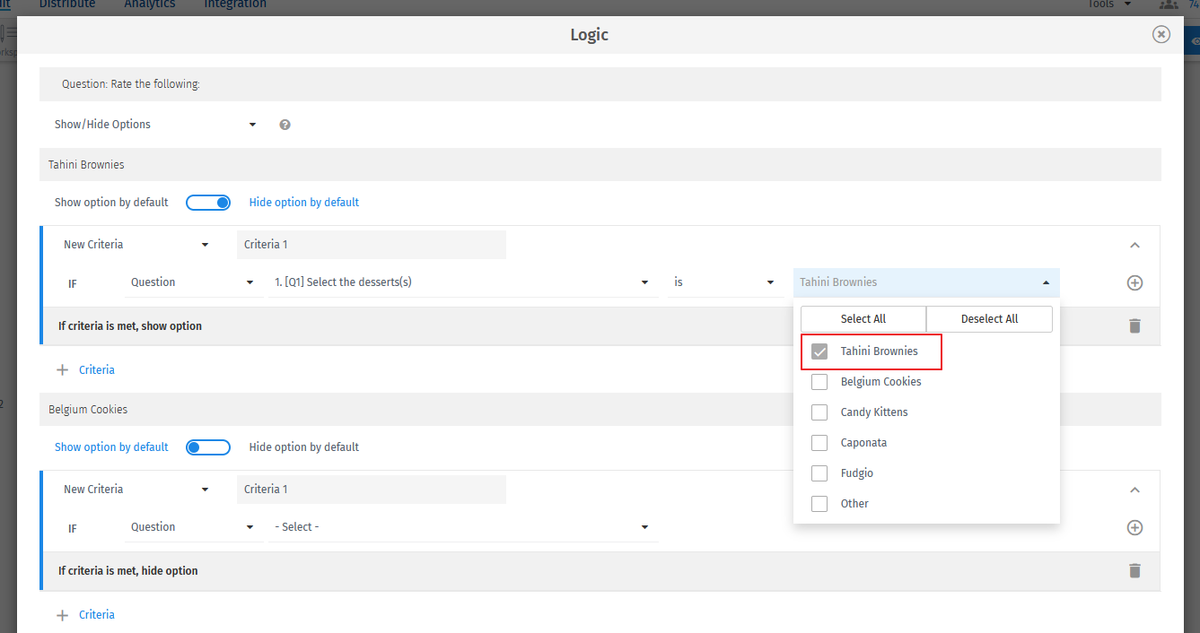
Task: Close the Logic dialog
Action: point(1161,34)
